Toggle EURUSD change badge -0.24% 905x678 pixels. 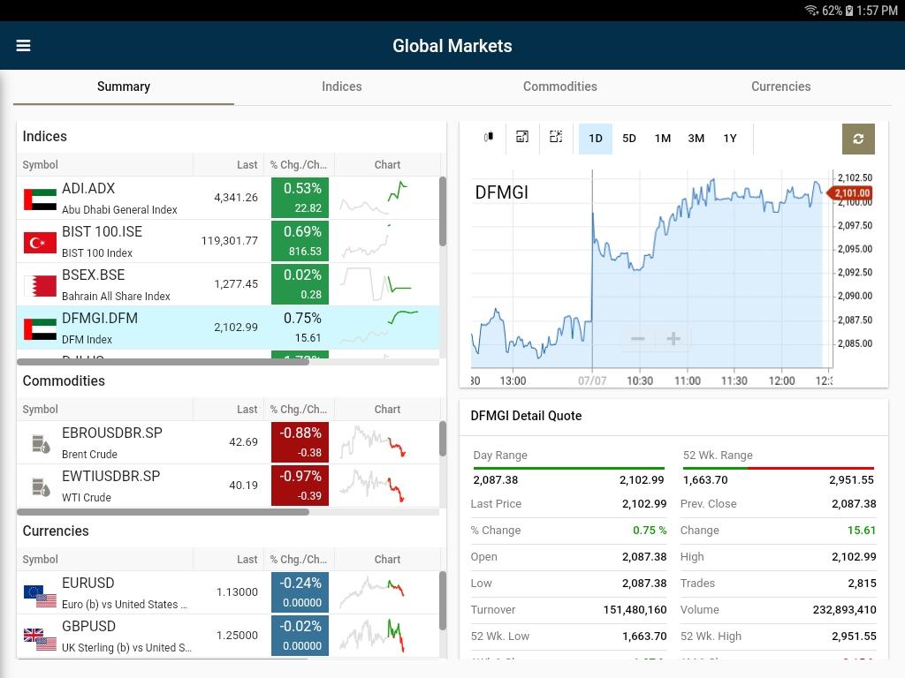300,592
